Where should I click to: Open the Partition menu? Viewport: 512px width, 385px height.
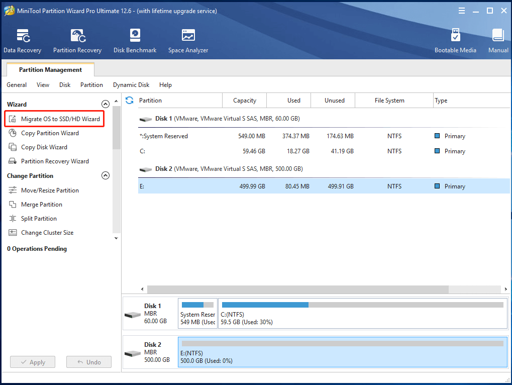[x=91, y=85]
